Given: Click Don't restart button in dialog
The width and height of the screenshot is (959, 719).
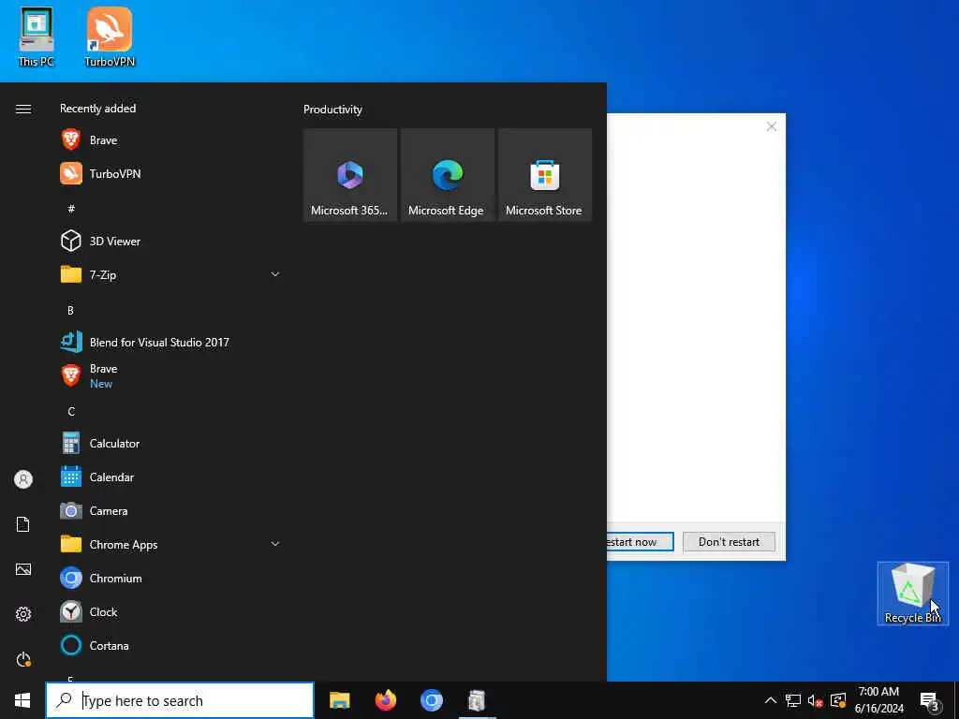Looking at the screenshot, I should point(729,542).
